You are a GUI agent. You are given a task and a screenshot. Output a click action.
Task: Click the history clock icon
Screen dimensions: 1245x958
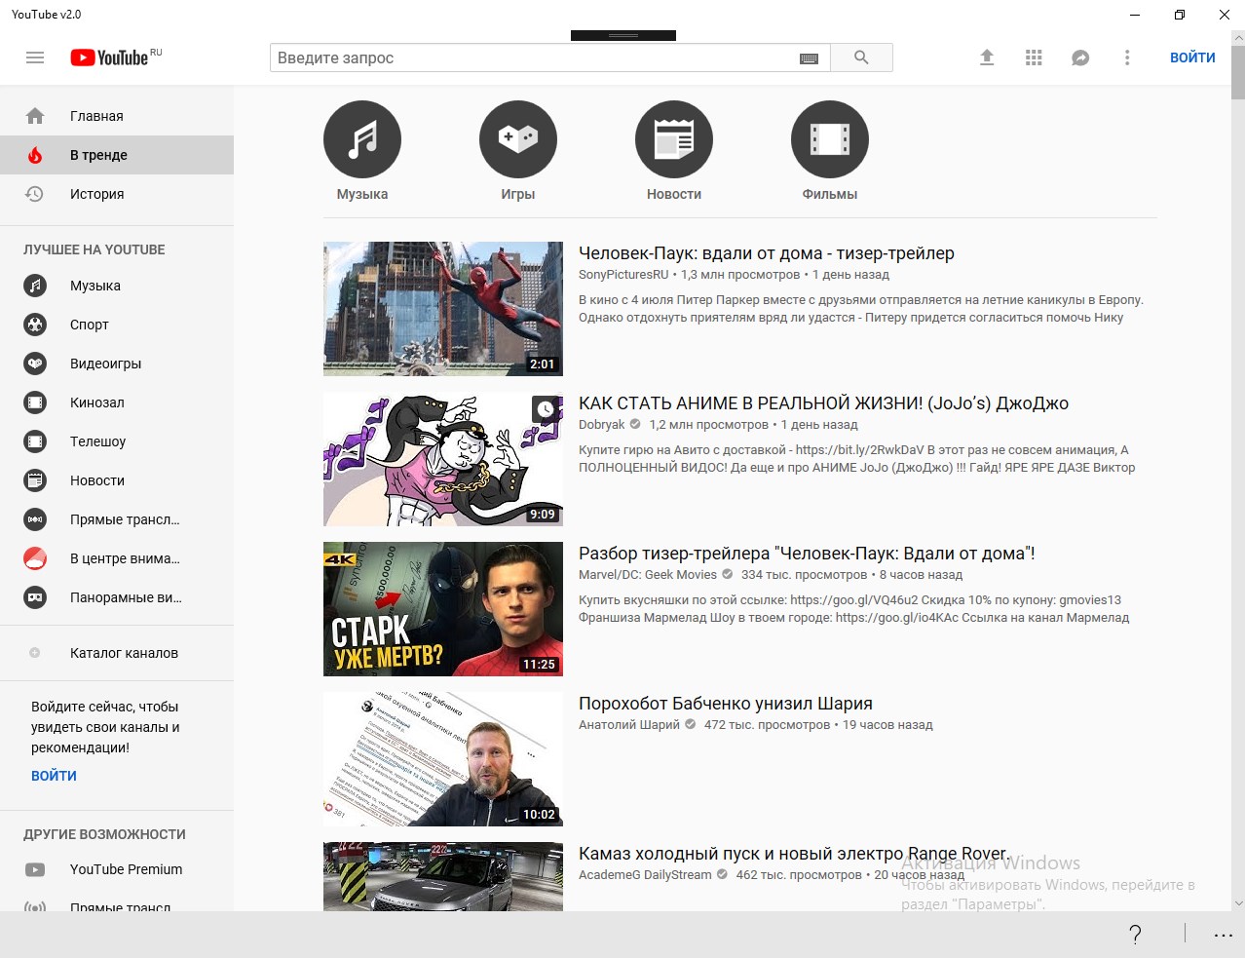pos(34,194)
